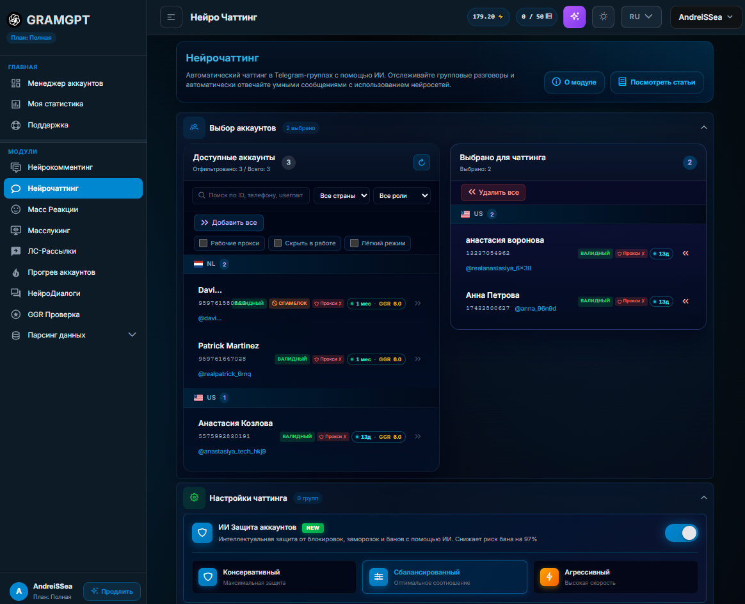Switch theme with the sun icon
Image resolution: width=745 pixels, height=604 pixels.
pyautogui.click(x=604, y=17)
